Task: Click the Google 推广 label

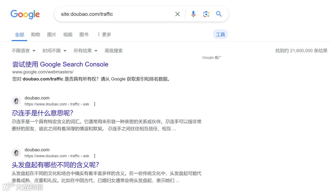Action: (212, 58)
